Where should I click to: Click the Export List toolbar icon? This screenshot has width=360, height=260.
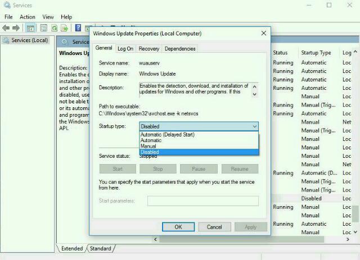point(66,28)
